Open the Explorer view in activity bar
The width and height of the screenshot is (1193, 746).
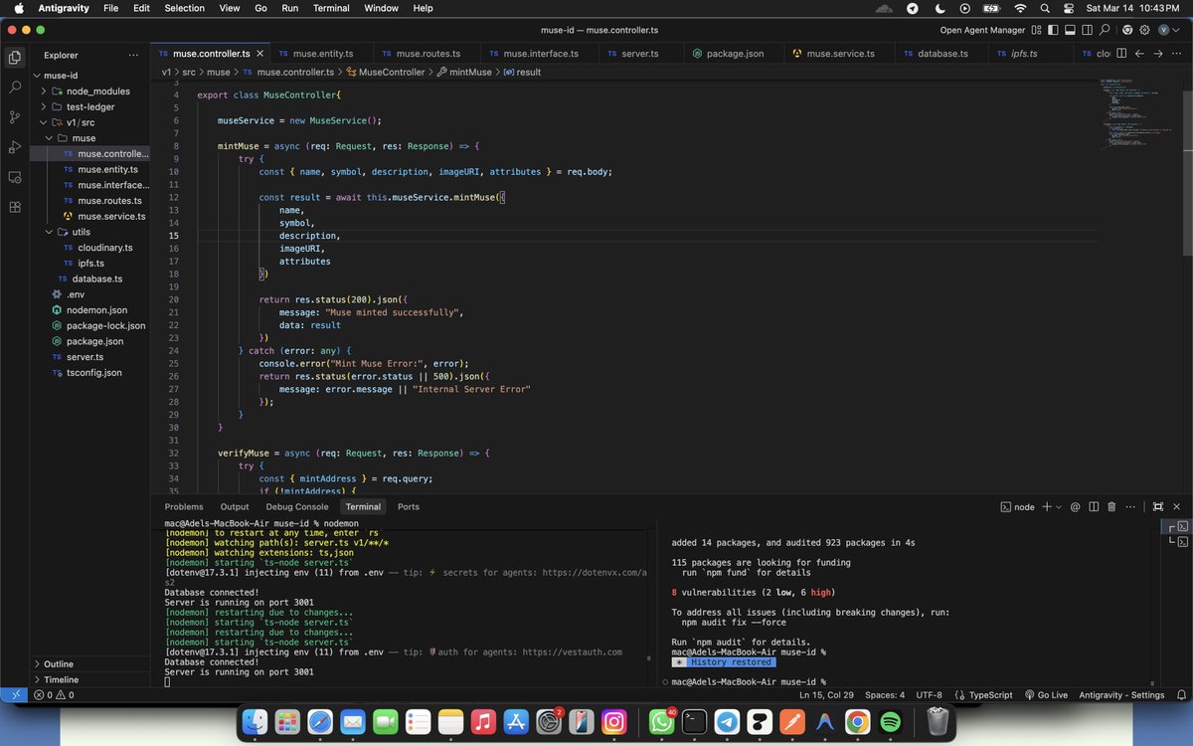[x=15, y=57]
